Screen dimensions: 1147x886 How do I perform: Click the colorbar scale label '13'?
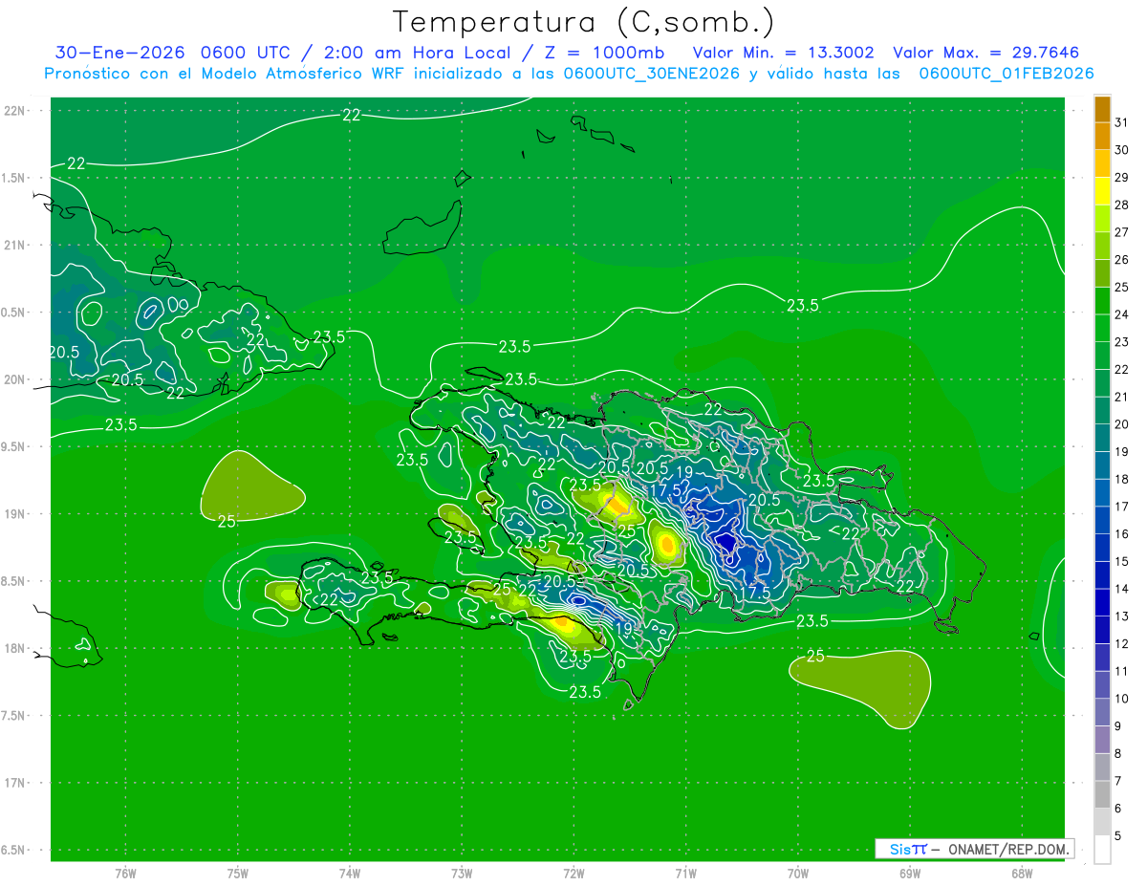click(x=1121, y=616)
